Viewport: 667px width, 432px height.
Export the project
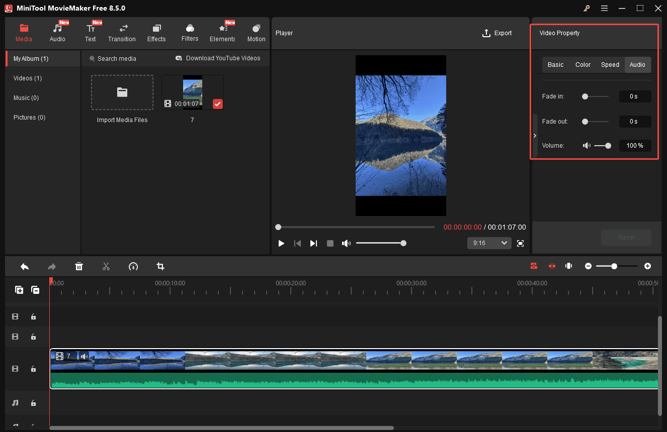point(497,33)
